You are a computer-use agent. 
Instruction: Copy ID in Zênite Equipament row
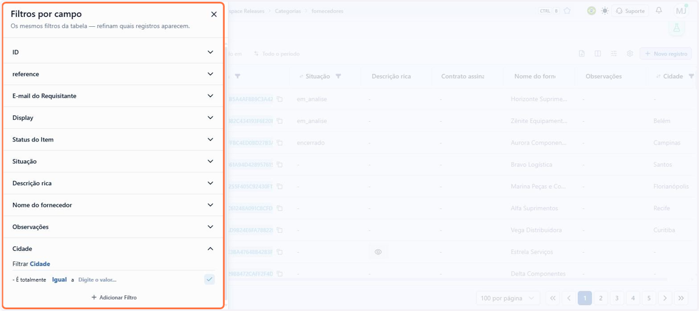point(280,121)
